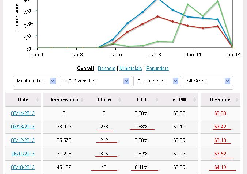Open report for 06/12/2013
This screenshot has height=174, width=247.
click(23, 140)
